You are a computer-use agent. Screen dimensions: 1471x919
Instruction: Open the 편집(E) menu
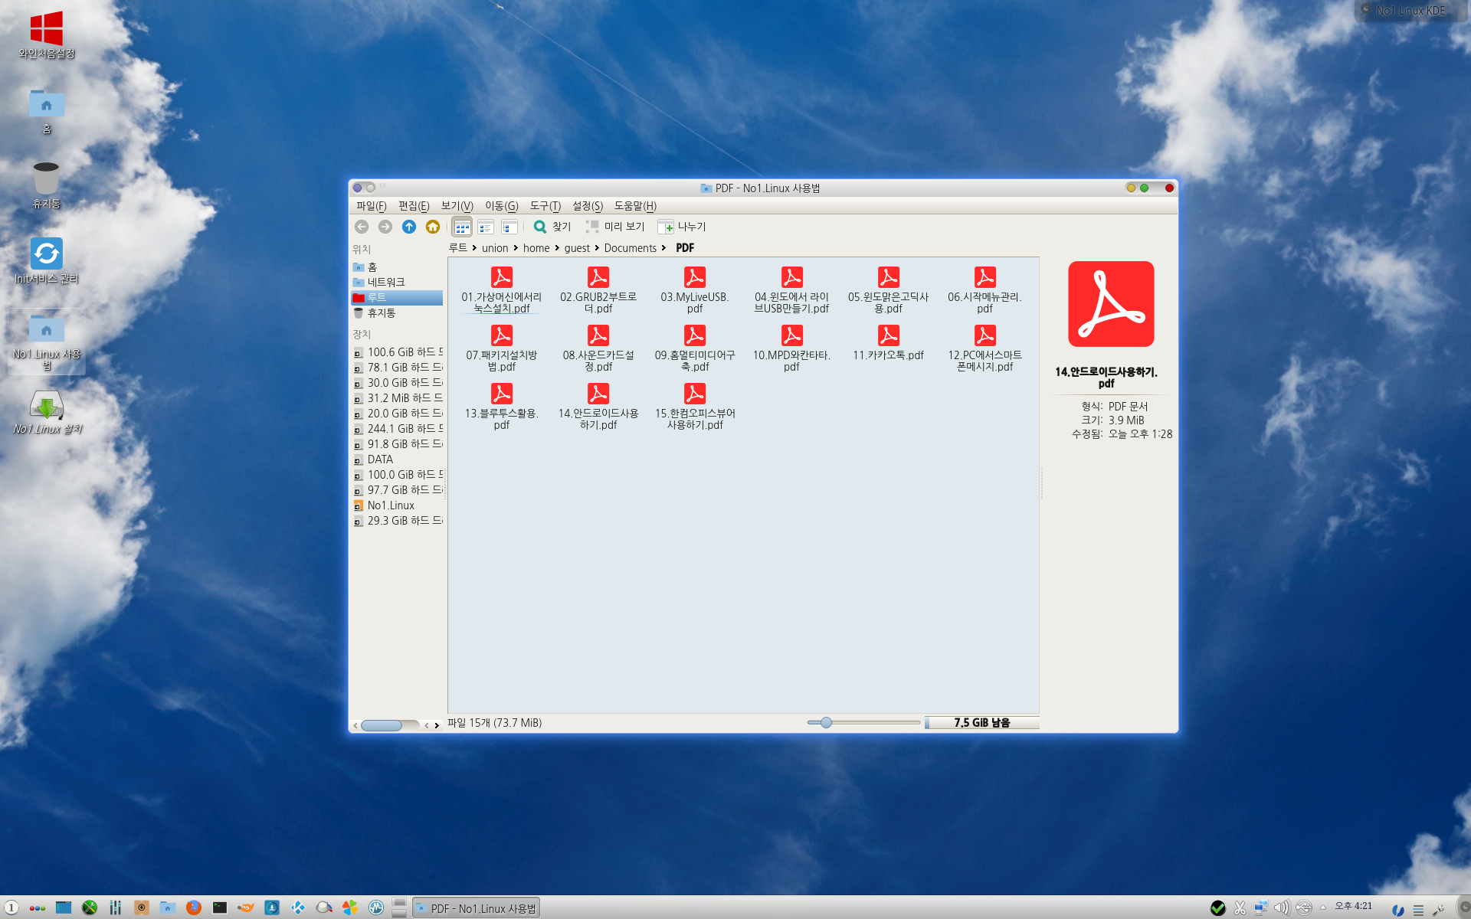pos(414,206)
